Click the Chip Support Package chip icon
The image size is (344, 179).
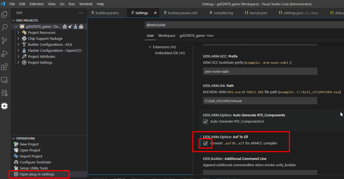click(x=24, y=38)
